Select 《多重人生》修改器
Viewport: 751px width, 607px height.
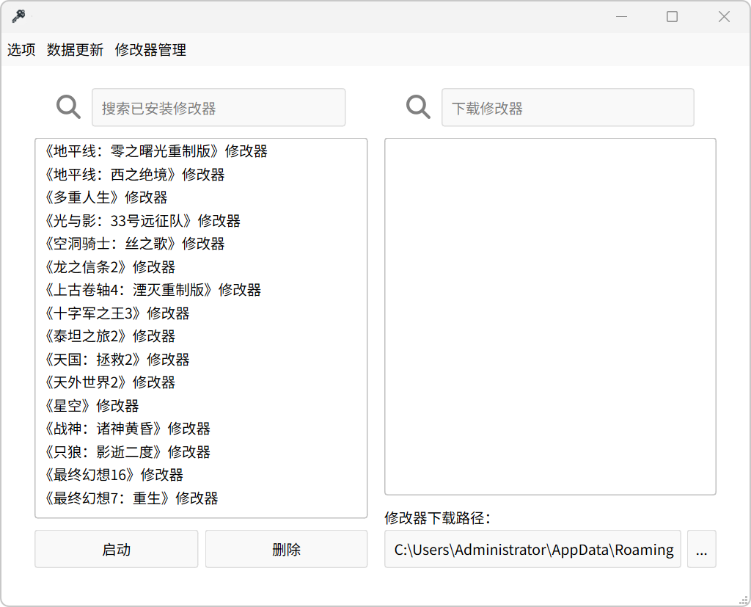point(201,197)
